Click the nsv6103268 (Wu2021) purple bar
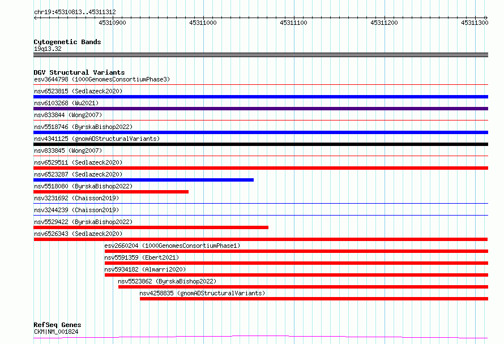This screenshot has width=504, height=344. (260, 109)
